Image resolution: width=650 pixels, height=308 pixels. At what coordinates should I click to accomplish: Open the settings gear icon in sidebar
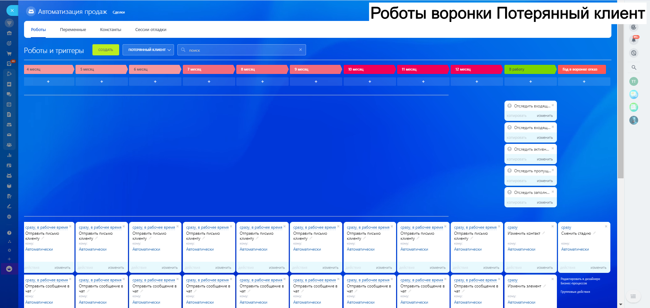(x=9, y=250)
